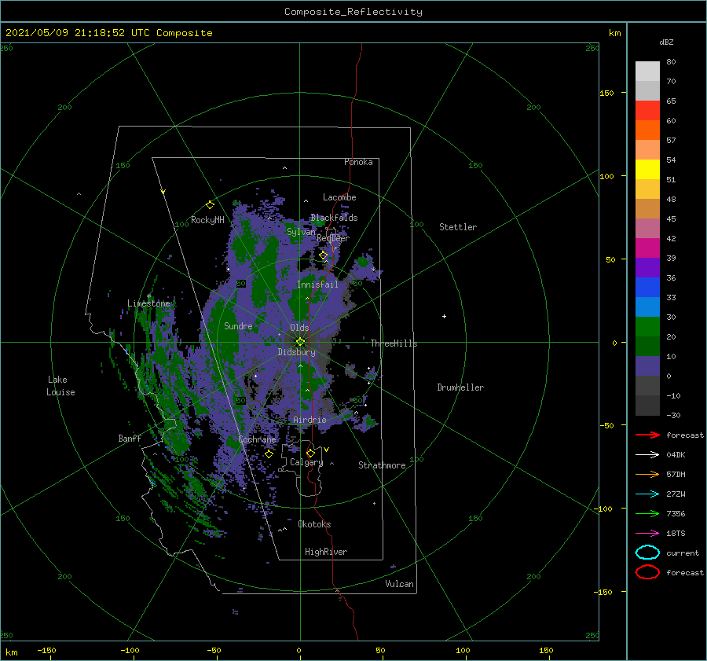Select the white 04DK arrow in legend
This screenshot has width=707, height=661.
647,455
